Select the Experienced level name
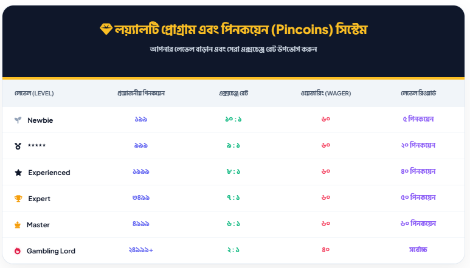The image size is (470, 268). click(49, 173)
